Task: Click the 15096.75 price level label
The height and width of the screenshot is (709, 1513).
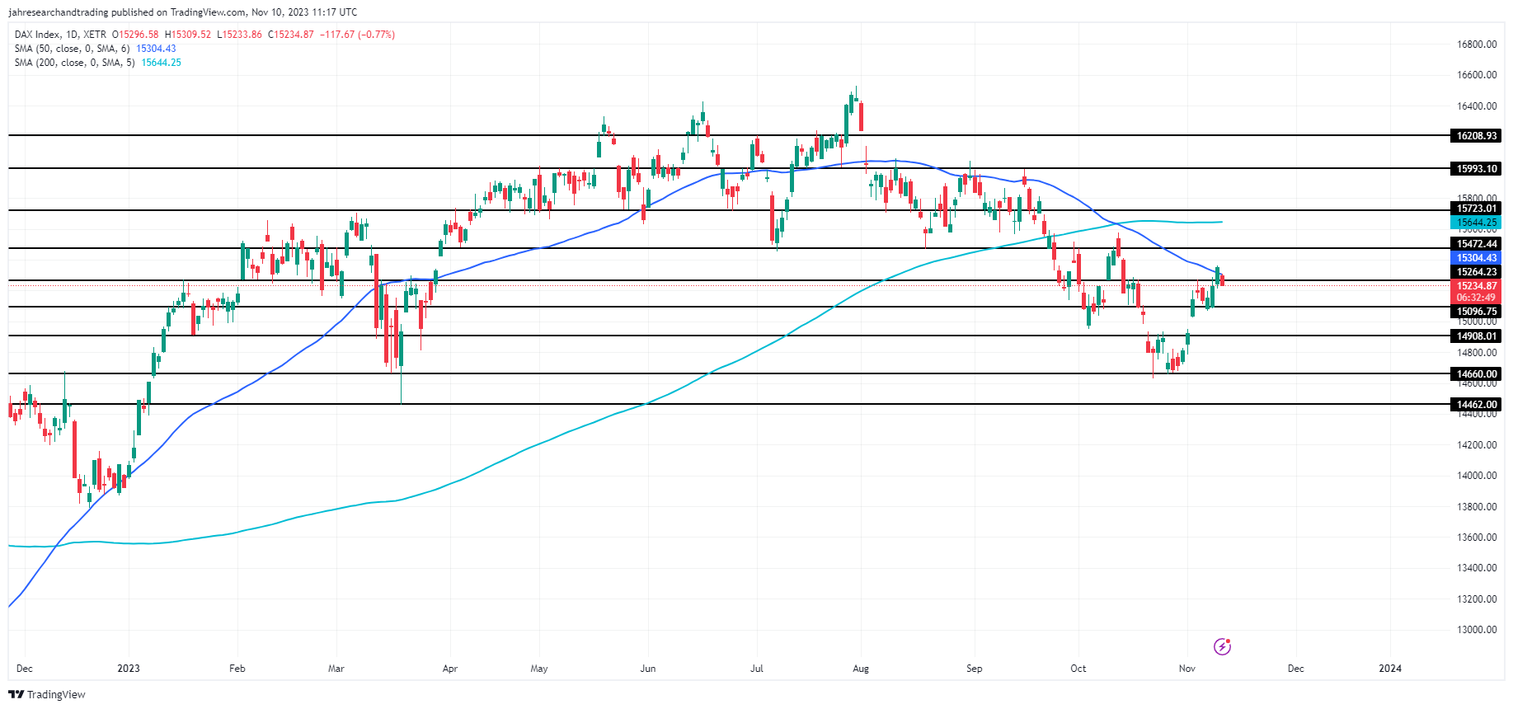Action: click(1476, 312)
